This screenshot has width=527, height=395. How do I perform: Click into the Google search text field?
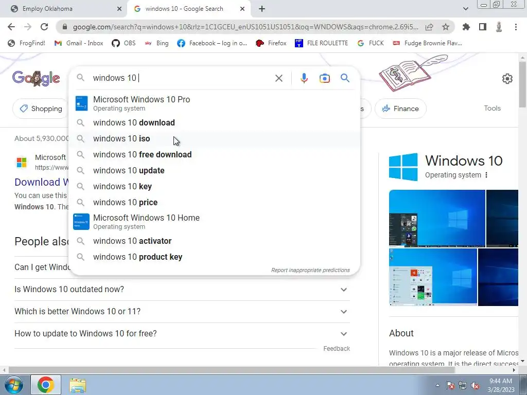[x=182, y=78]
